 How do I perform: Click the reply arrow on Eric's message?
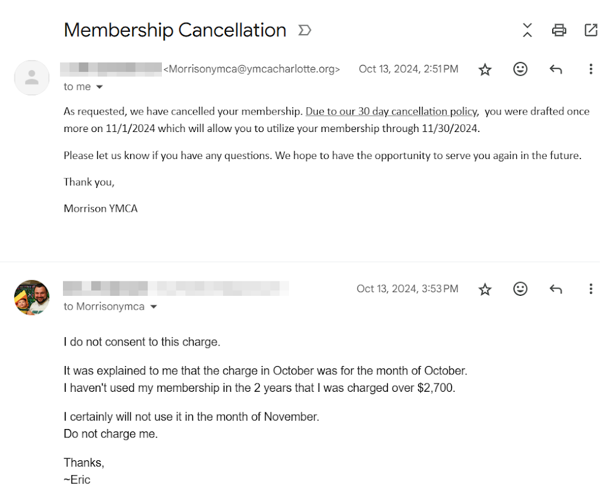[x=556, y=290]
